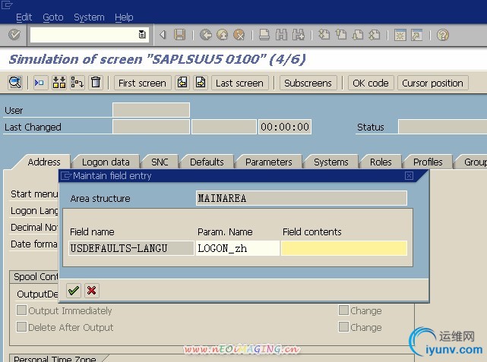This screenshot has height=362, width=487.
Task: Click the hierarchy arrow icon next to the trash
Action: 77,83
